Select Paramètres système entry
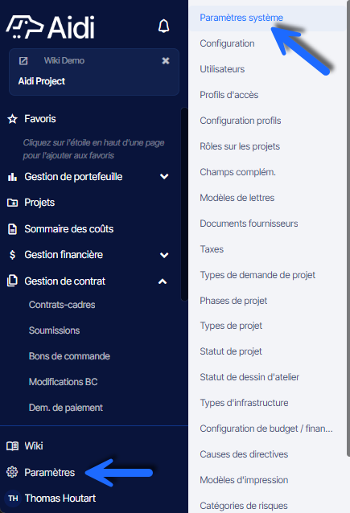Viewport: 350px width, 513px height. pyautogui.click(x=241, y=18)
